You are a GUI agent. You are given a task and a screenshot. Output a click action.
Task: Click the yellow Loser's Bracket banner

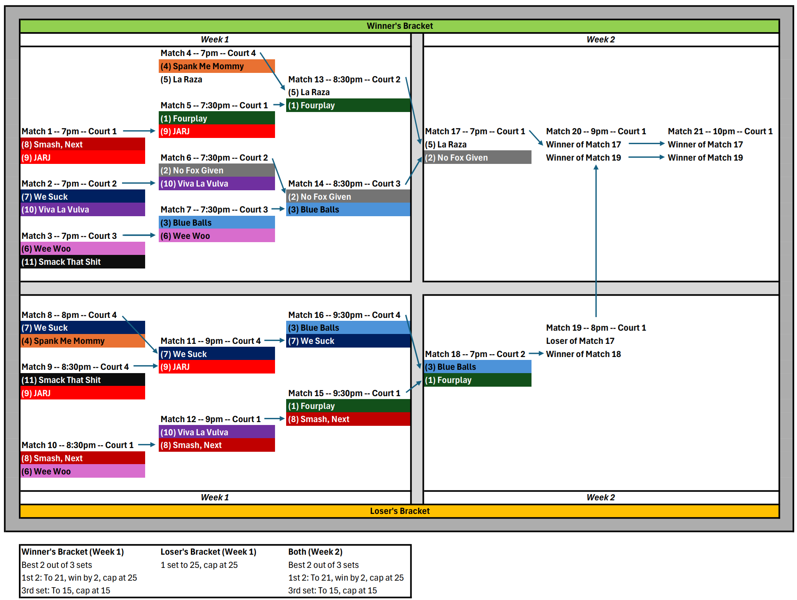point(399,511)
